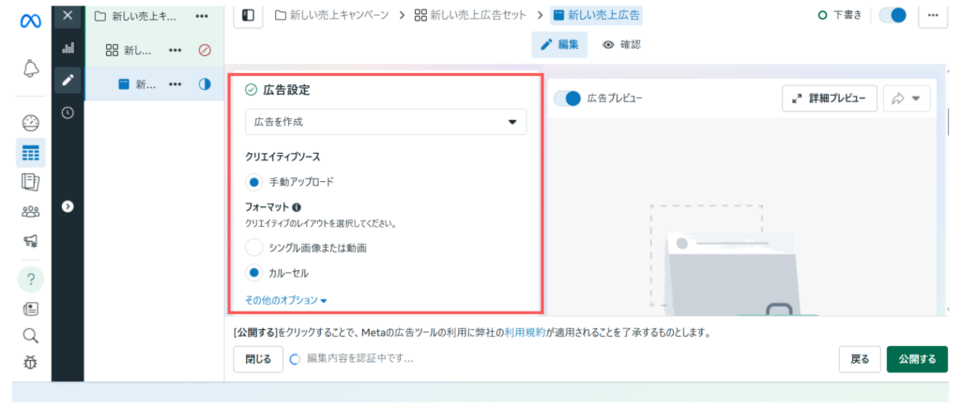Click the bug report icon
Viewport: 961px width, 408px height.
coord(30,363)
